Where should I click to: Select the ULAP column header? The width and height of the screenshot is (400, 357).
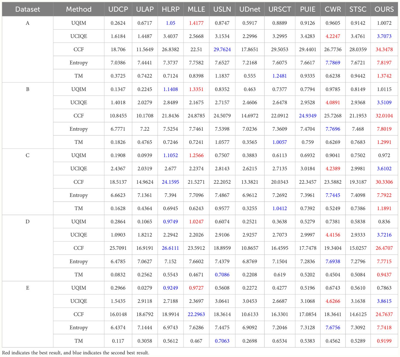coord(145,9)
